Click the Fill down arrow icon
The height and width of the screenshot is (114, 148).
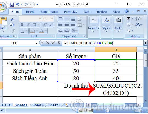point(129,25)
